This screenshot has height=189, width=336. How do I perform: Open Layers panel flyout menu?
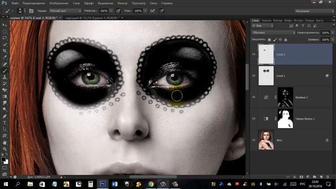(x=333, y=20)
